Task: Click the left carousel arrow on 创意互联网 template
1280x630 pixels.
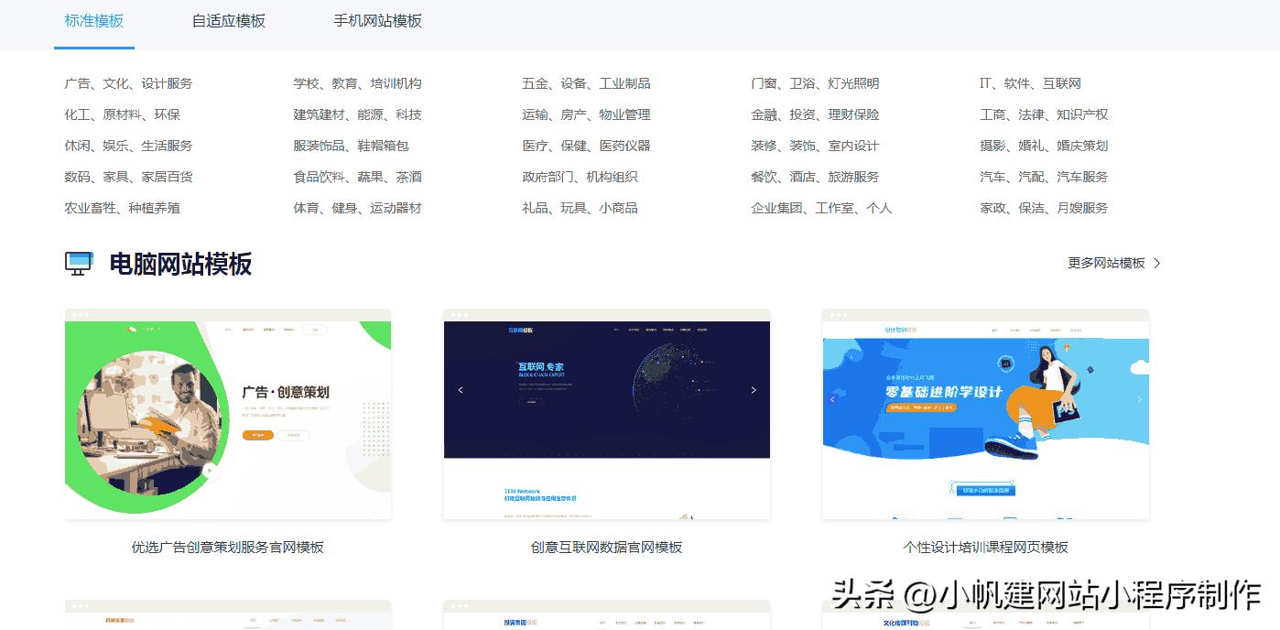Action: click(461, 389)
